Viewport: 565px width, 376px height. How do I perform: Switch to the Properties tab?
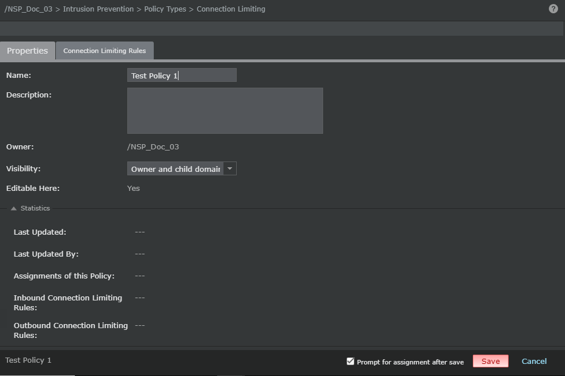pyautogui.click(x=28, y=51)
